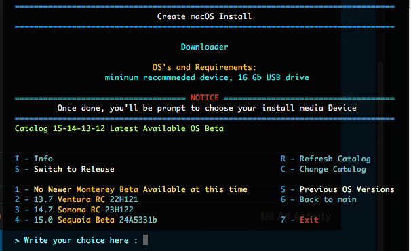Image resolution: width=411 pixels, height=251 pixels.
Task: Select '6 - Back to main' option
Action: click(x=319, y=199)
